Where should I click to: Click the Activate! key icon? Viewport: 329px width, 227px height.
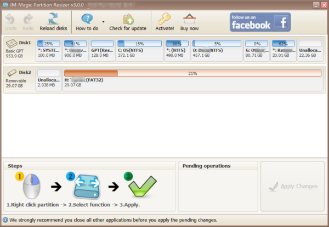tap(164, 19)
